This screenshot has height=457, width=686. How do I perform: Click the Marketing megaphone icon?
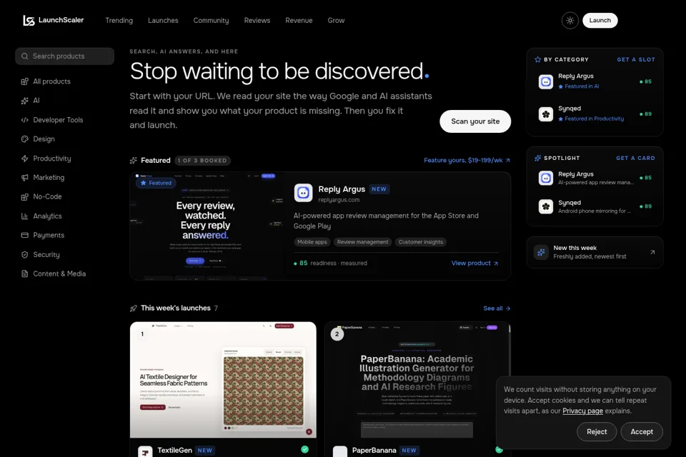[25, 178]
